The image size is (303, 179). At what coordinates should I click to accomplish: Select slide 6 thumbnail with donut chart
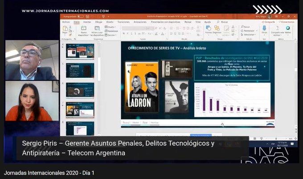point(80,90)
